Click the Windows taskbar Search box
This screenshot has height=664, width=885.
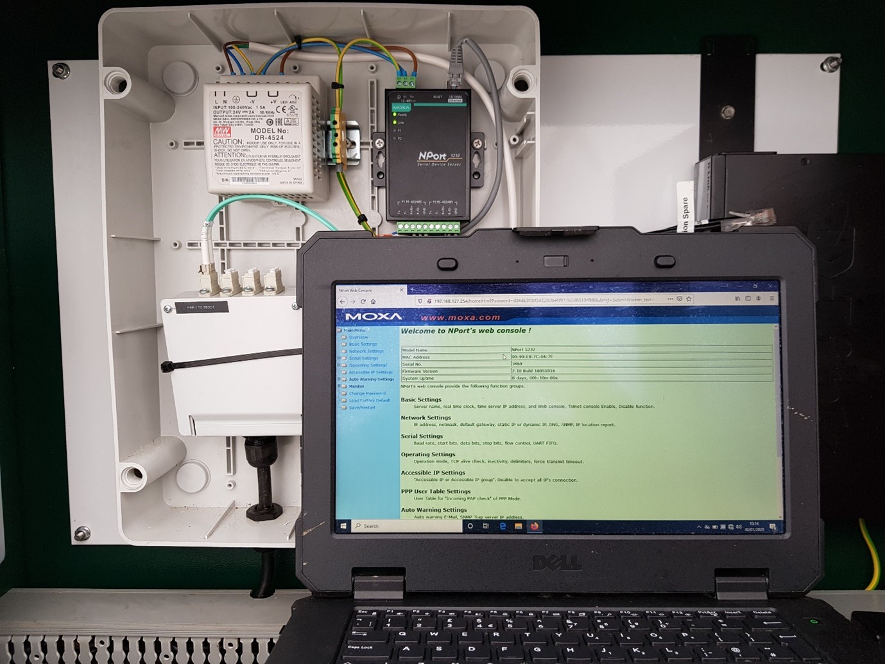pos(406,526)
